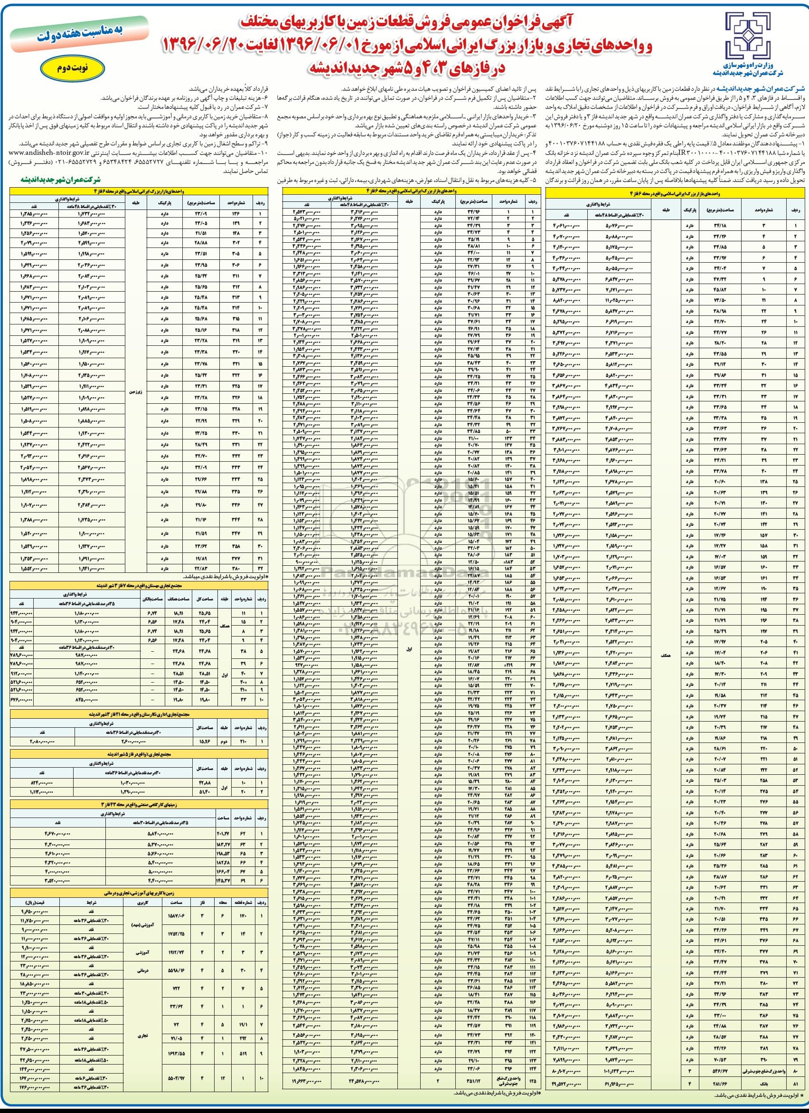Click the industrial land cash price «۴,۶۷۰,۰۰۰,۰۰۰»

58,833
